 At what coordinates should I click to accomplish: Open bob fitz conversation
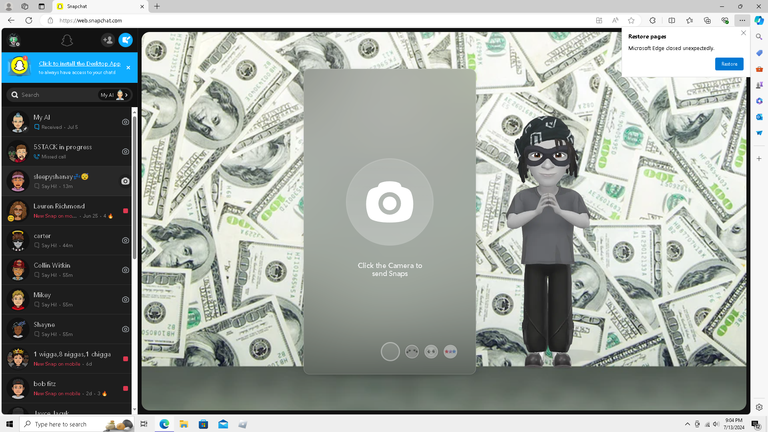point(67,388)
